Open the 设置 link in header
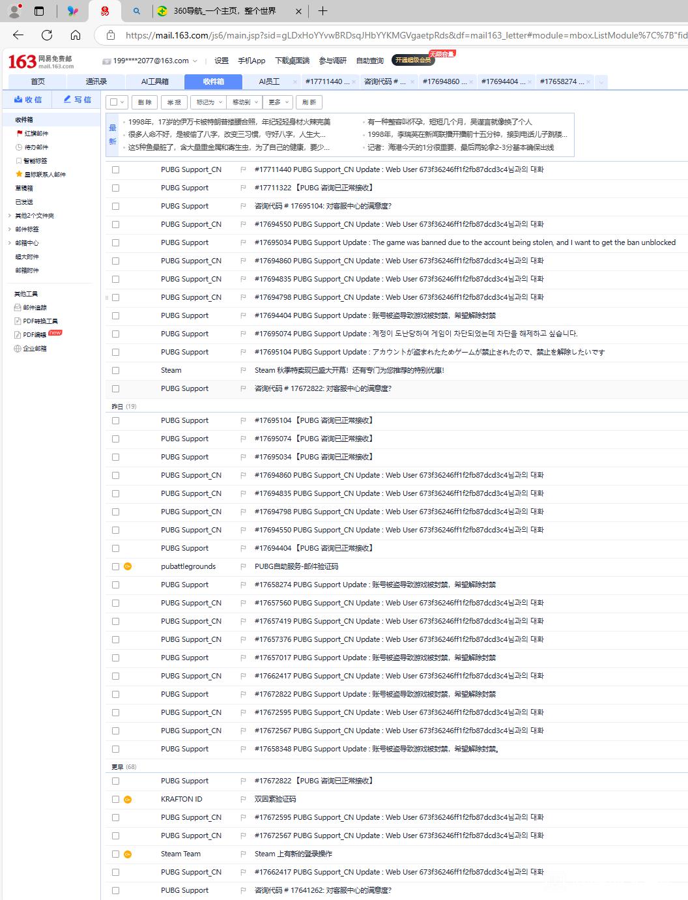This screenshot has width=688, height=900. point(222,61)
